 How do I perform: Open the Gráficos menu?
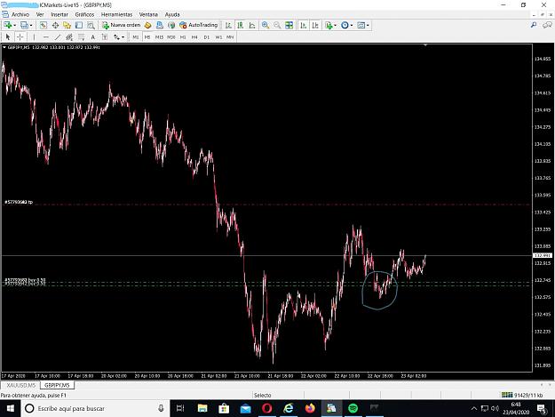point(84,14)
